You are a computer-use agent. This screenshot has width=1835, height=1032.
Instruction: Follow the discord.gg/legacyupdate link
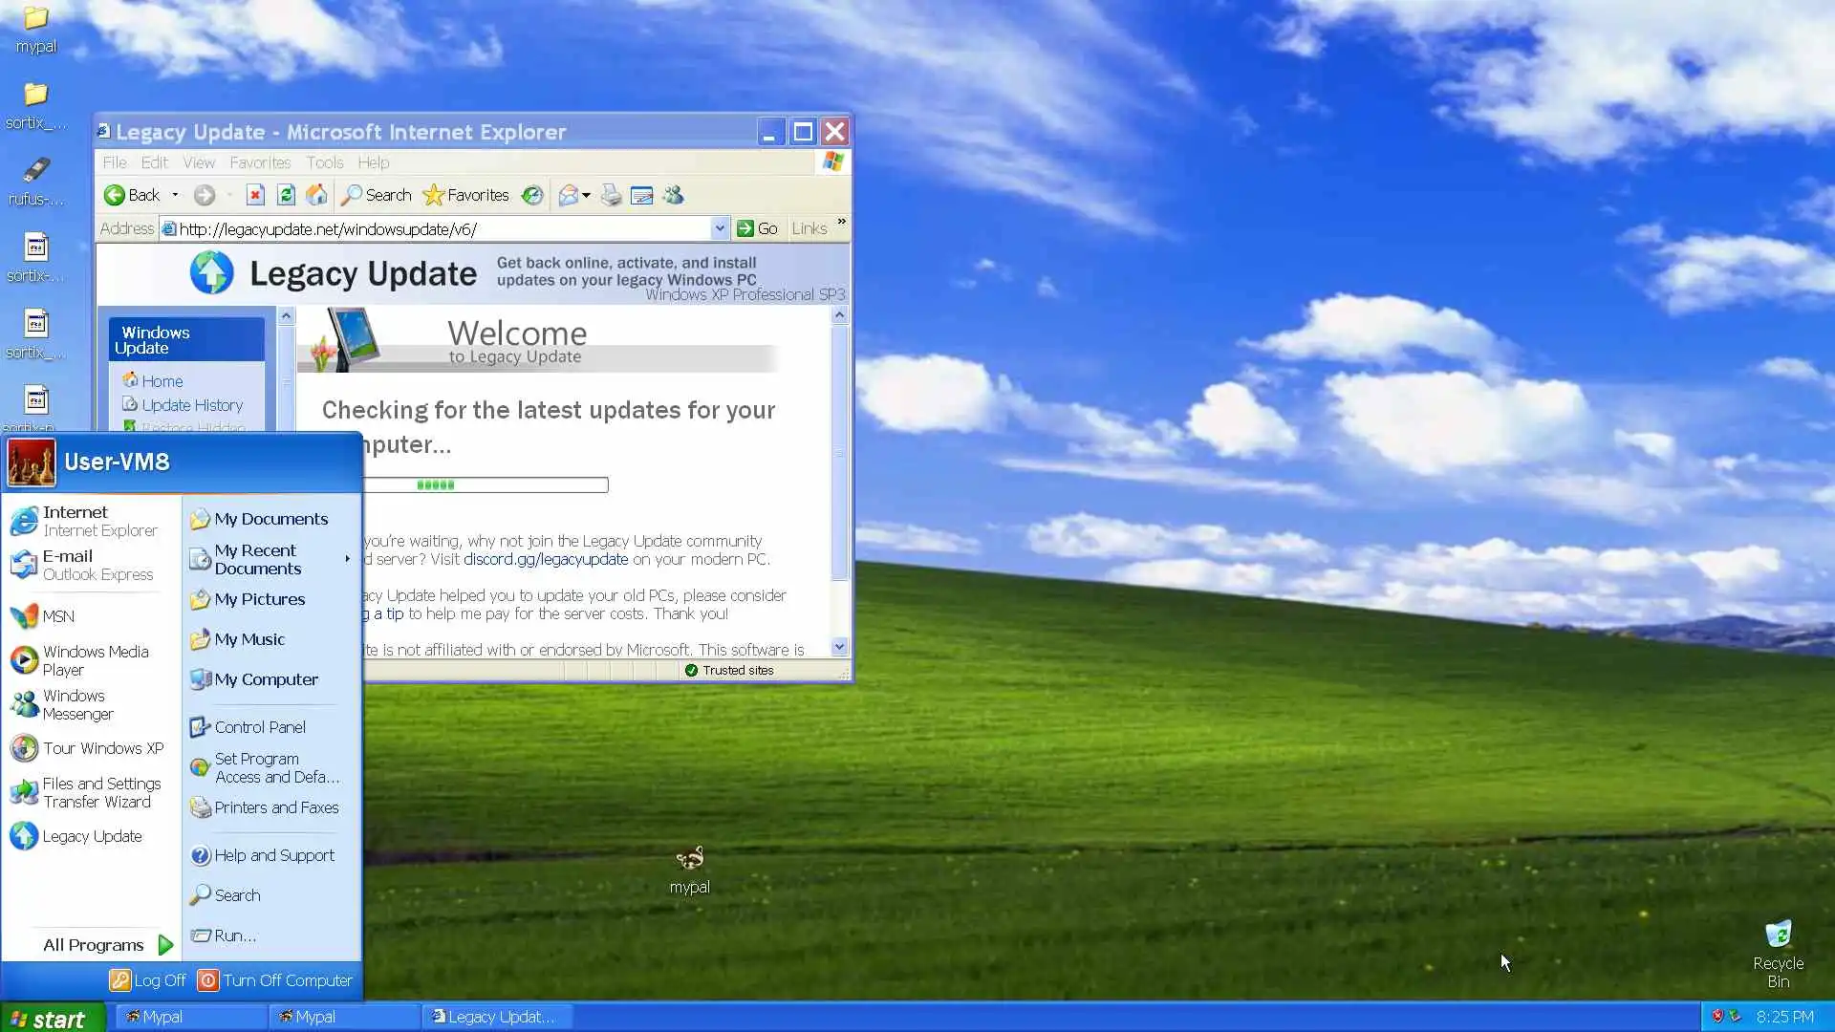tap(545, 559)
